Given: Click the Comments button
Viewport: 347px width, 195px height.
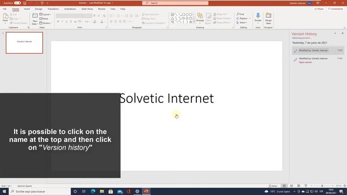Looking at the screenshot, I should tap(336, 9).
